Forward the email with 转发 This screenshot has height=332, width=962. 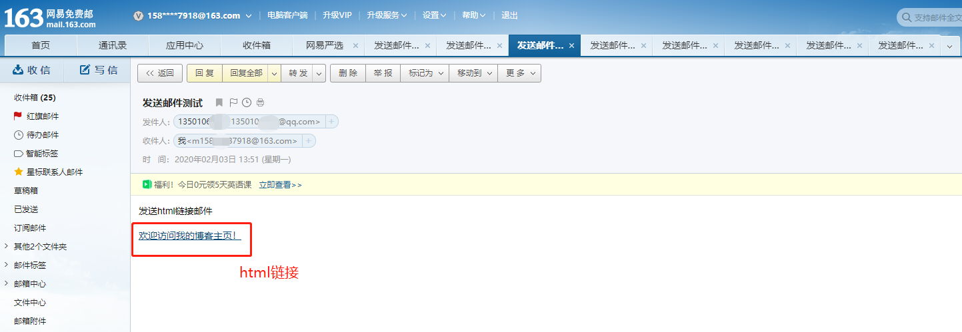pos(298,73)
